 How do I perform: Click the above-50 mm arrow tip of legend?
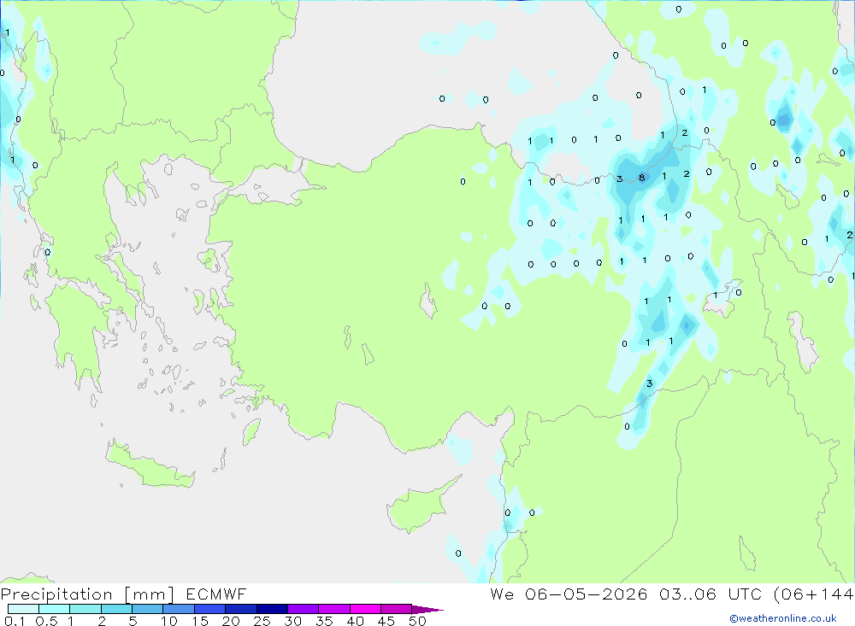(428, 609)
